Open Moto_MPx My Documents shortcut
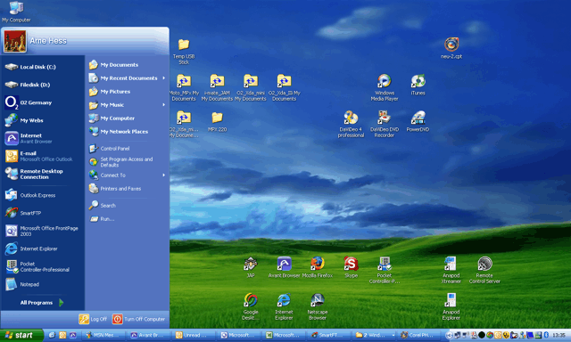The width and height of the screenshot is (571, 342). point(184,87)
